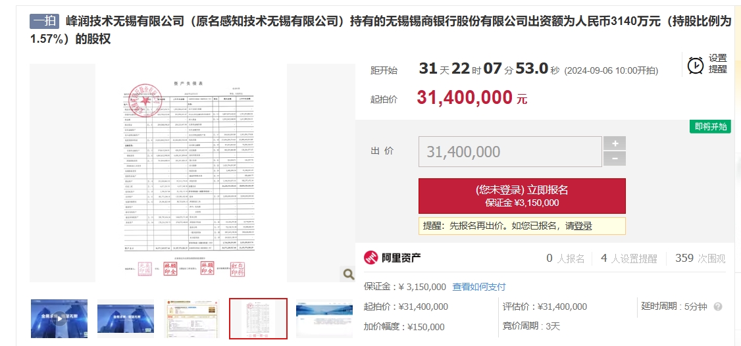The width and height of the screenshot is (741, 346).
Task: Click the bid price input field
Action: [x=510, y=151]
